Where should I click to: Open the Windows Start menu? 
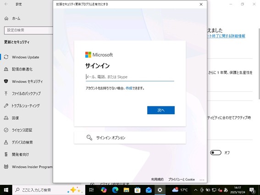click(6, 190)
